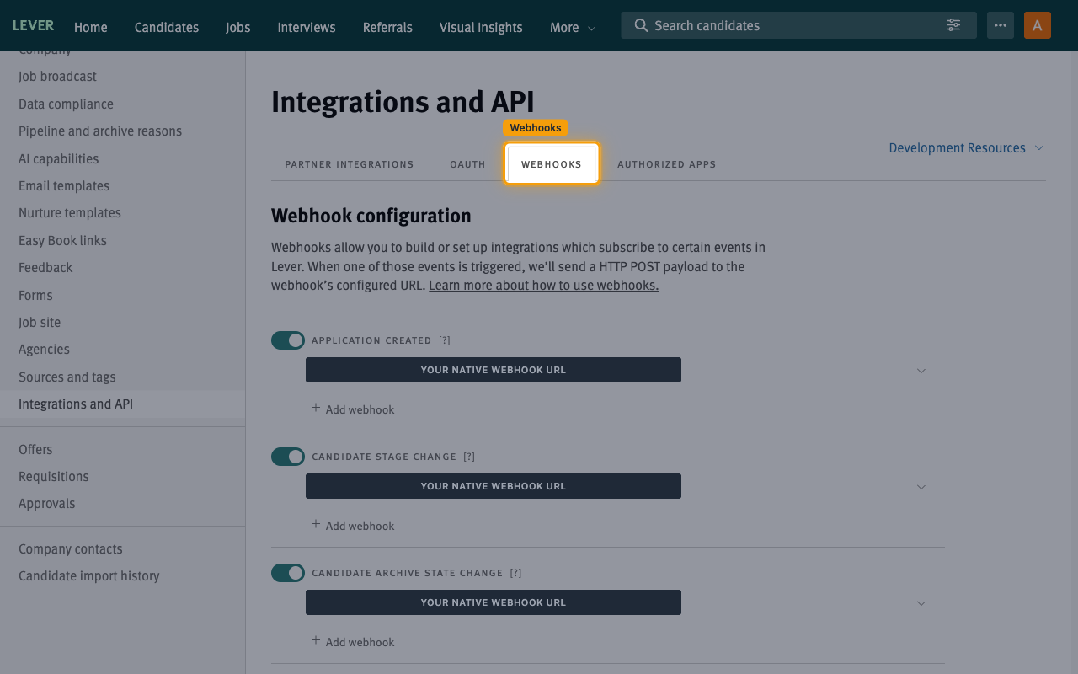This screenshot has height=674, width=1078.
Task: Switch off Candidate Archive State Change toggle
Action: (288, 573)
